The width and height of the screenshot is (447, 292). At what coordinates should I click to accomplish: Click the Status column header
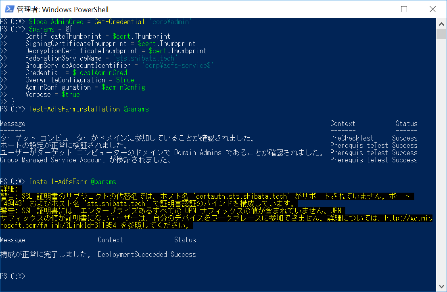[406, 123]
